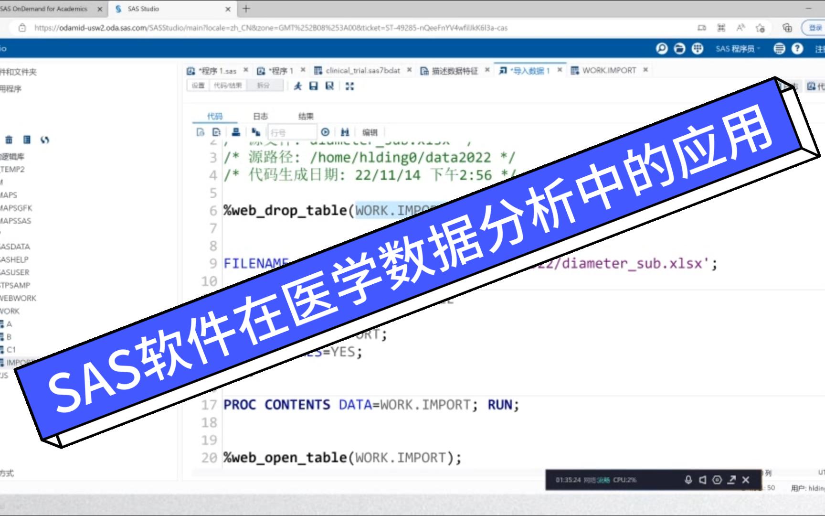Click the delete trash icon in the library pane

click(x=9, y=140)
